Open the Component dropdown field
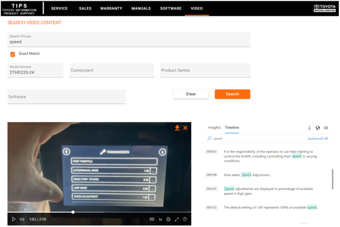Image resolution: width=340 pixels, height=227 pixels. (112, 70)
